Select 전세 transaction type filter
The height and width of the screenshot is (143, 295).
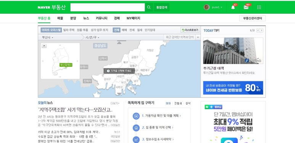pos(132,30)
